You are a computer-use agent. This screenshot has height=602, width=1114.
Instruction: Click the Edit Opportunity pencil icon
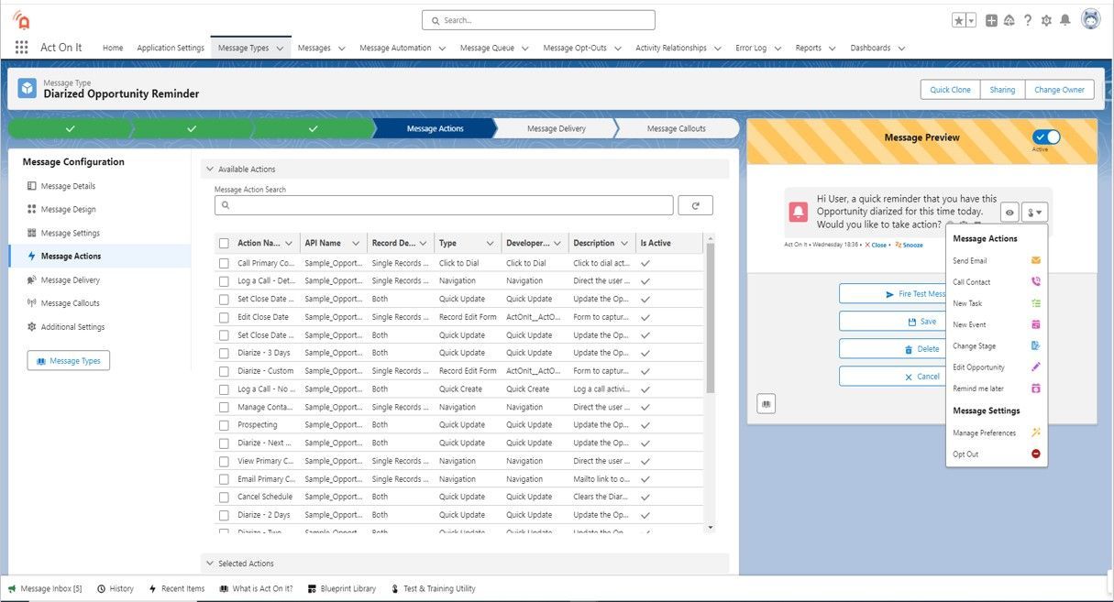click(x=1036, y=367)
